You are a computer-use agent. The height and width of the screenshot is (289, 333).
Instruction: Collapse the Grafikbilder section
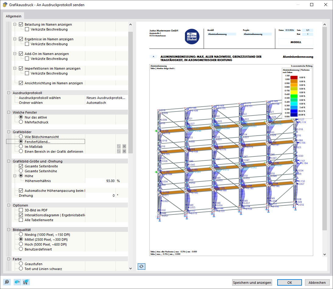click(x=9, y=132)
